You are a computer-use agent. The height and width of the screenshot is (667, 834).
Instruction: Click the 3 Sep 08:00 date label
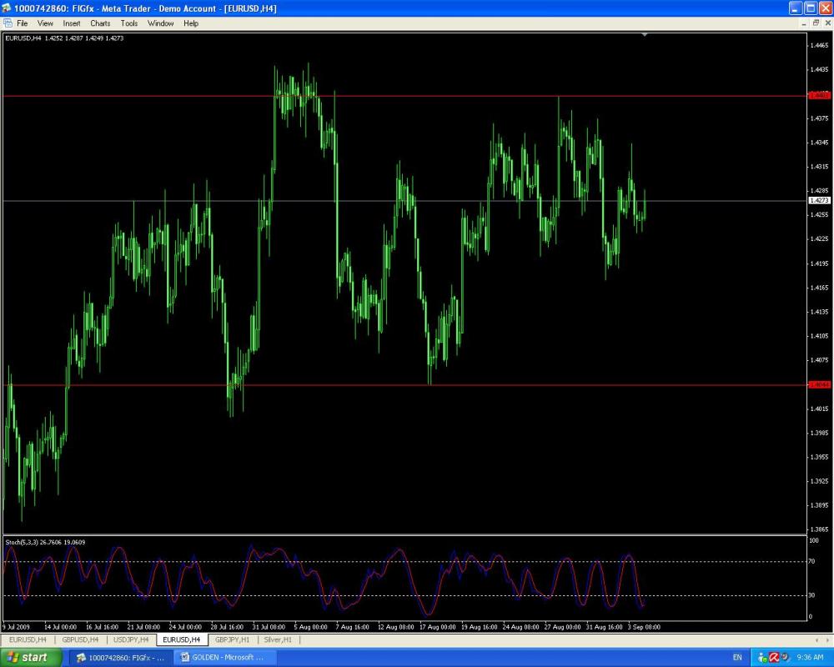point(644,627)
